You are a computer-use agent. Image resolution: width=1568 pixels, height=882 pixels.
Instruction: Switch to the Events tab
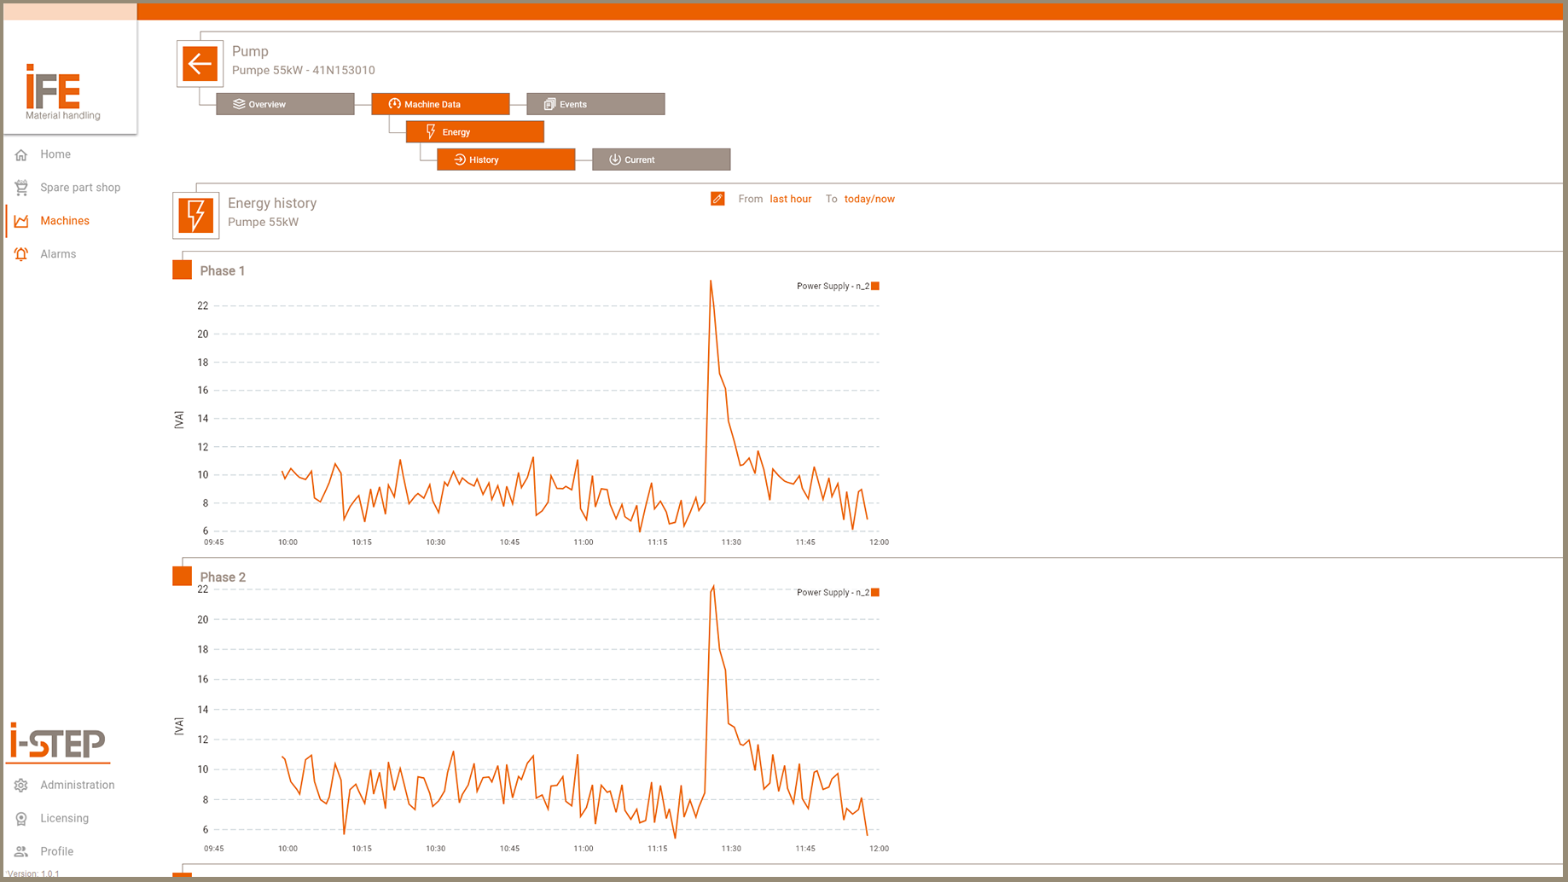(x=595, y=104)
